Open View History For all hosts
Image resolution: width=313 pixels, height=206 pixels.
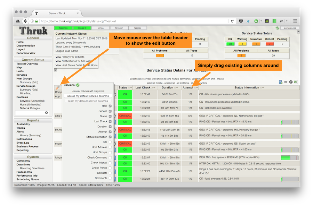[70, 57]
